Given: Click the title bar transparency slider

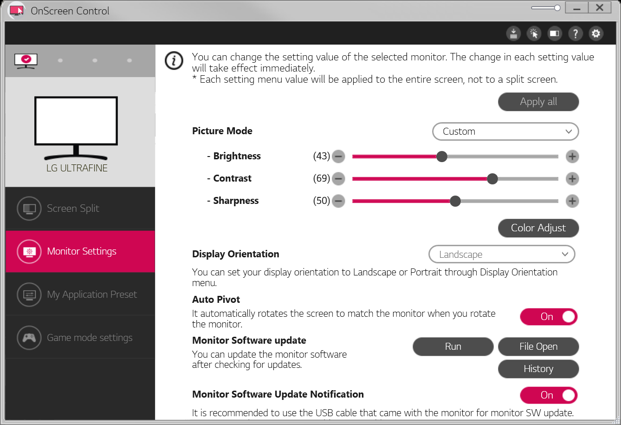Looking at the screenshot, I should [546, 8].
